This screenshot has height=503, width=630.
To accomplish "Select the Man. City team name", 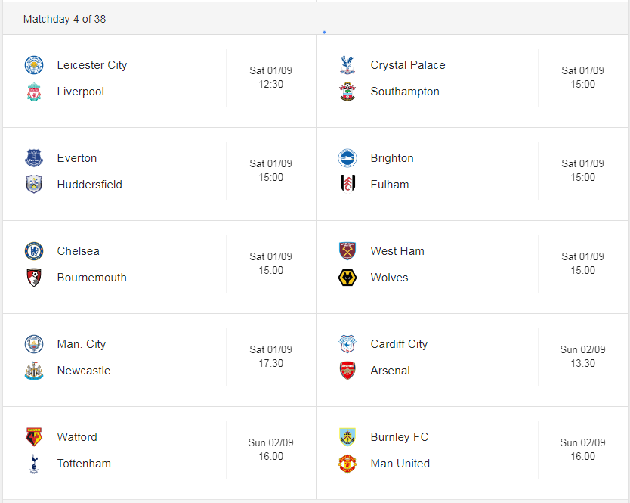I will point(82,344).
